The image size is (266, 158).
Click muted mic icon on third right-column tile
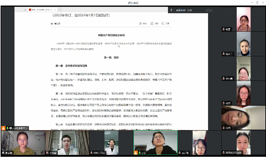(x=223, y=78)
